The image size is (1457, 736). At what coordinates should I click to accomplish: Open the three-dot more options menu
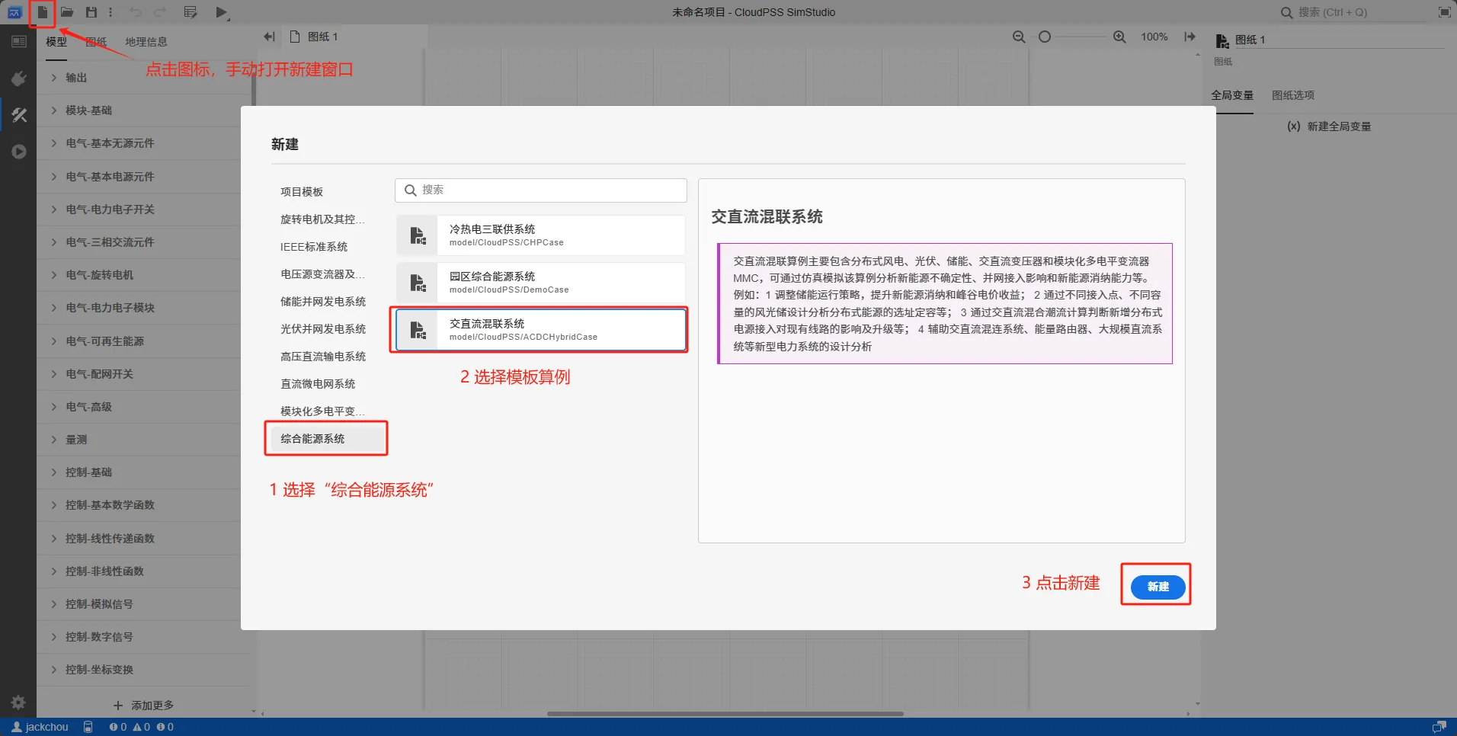pyautogui.click(x=110, y=12)
